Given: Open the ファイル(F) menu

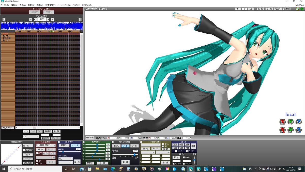Looking at the screenshot, I should tap(5, 5).
